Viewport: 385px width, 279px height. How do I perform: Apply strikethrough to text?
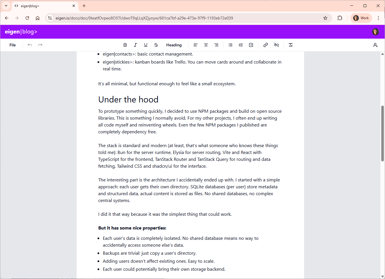pos(156,45)
